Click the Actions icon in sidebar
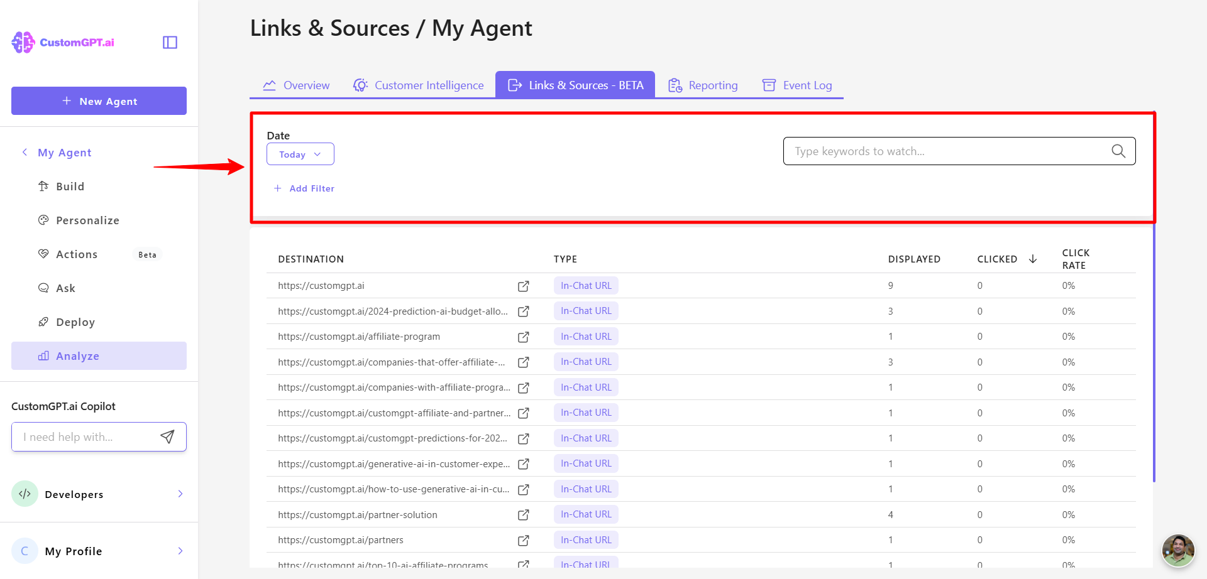Screen dimensions: 1207x579 [x=43, y=254]
